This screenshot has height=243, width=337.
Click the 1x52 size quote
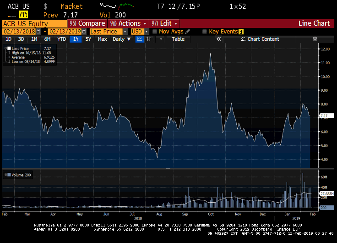click(x=238, y=6)
